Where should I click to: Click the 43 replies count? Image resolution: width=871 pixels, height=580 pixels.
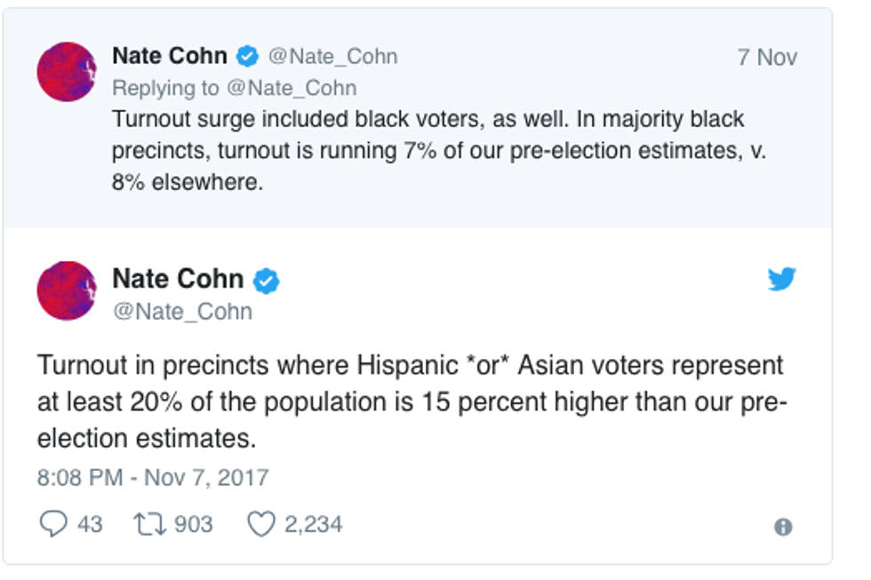(90, 524)
